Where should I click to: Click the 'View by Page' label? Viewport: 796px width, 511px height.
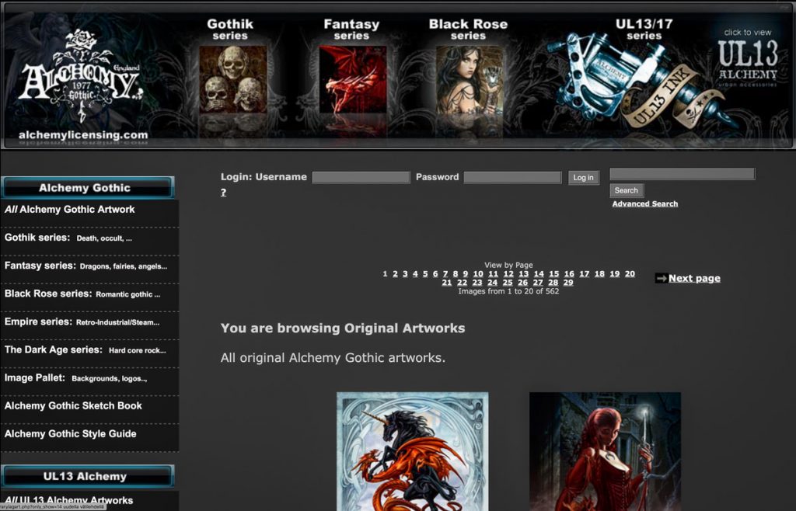508,265
